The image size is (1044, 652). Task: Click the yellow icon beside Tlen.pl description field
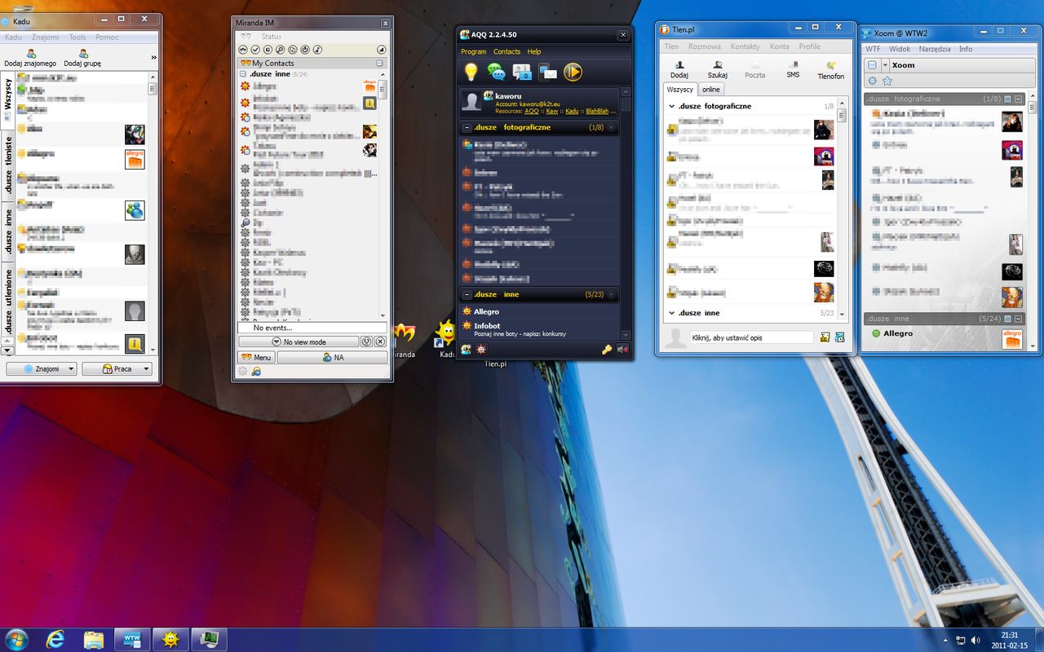(x=825, y=337)
